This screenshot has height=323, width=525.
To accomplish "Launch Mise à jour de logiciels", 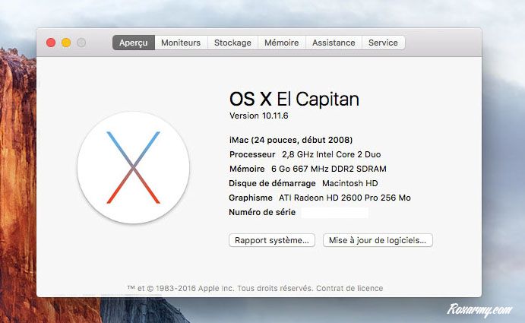I will [378, 240].
